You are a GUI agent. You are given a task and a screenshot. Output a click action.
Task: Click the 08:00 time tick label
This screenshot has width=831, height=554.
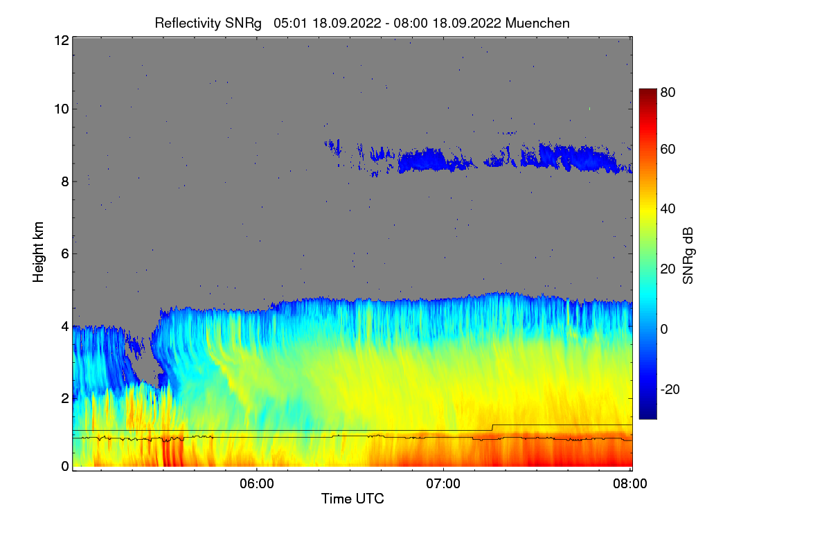[630, 484]
